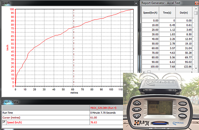The image size is (199, 130).
Task: Toggle the Speed (km/h) checkbox
Action: point(4,122)
